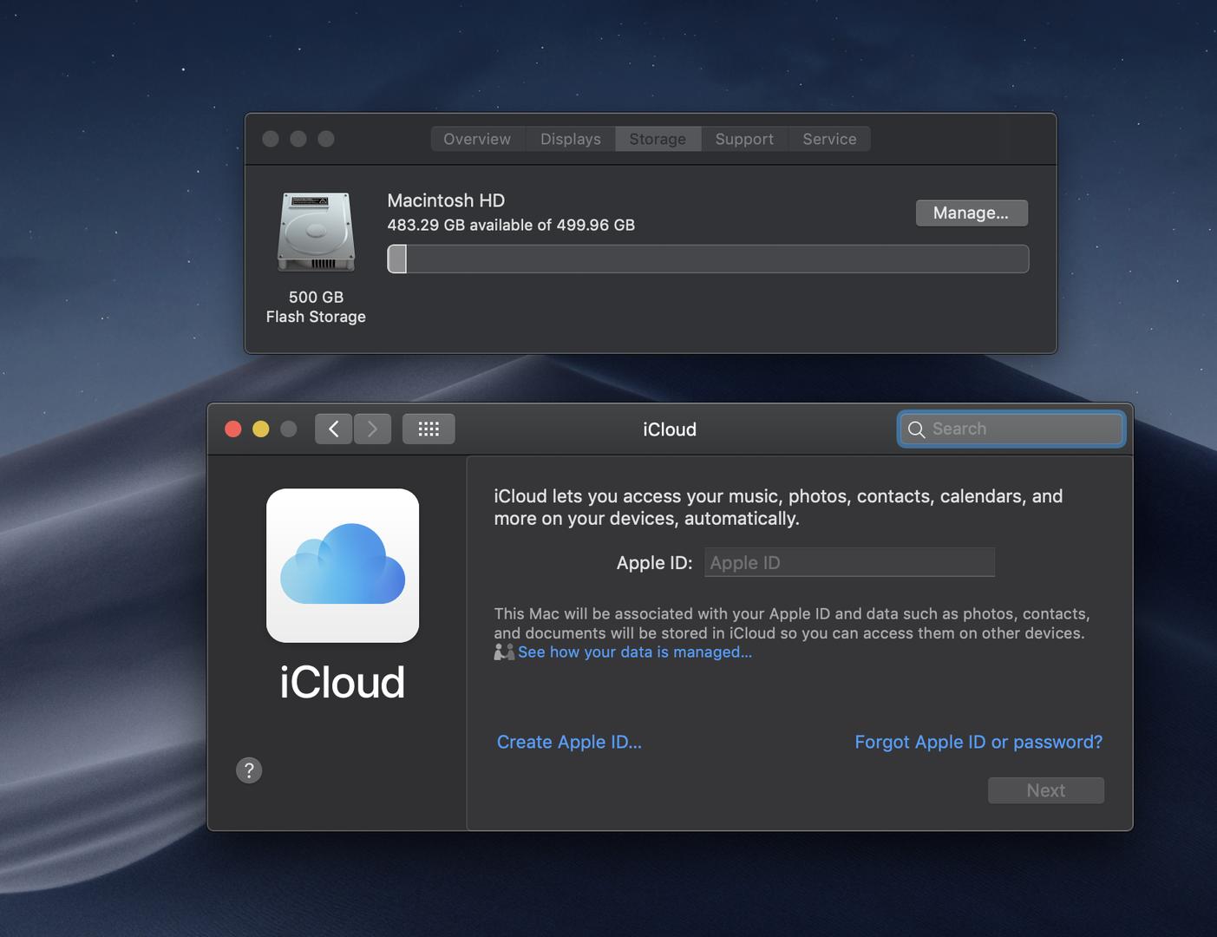This screenshot has height=937, width=1217.
Task: Switch to the Displays tab
Action: click(x=571, y=139)
